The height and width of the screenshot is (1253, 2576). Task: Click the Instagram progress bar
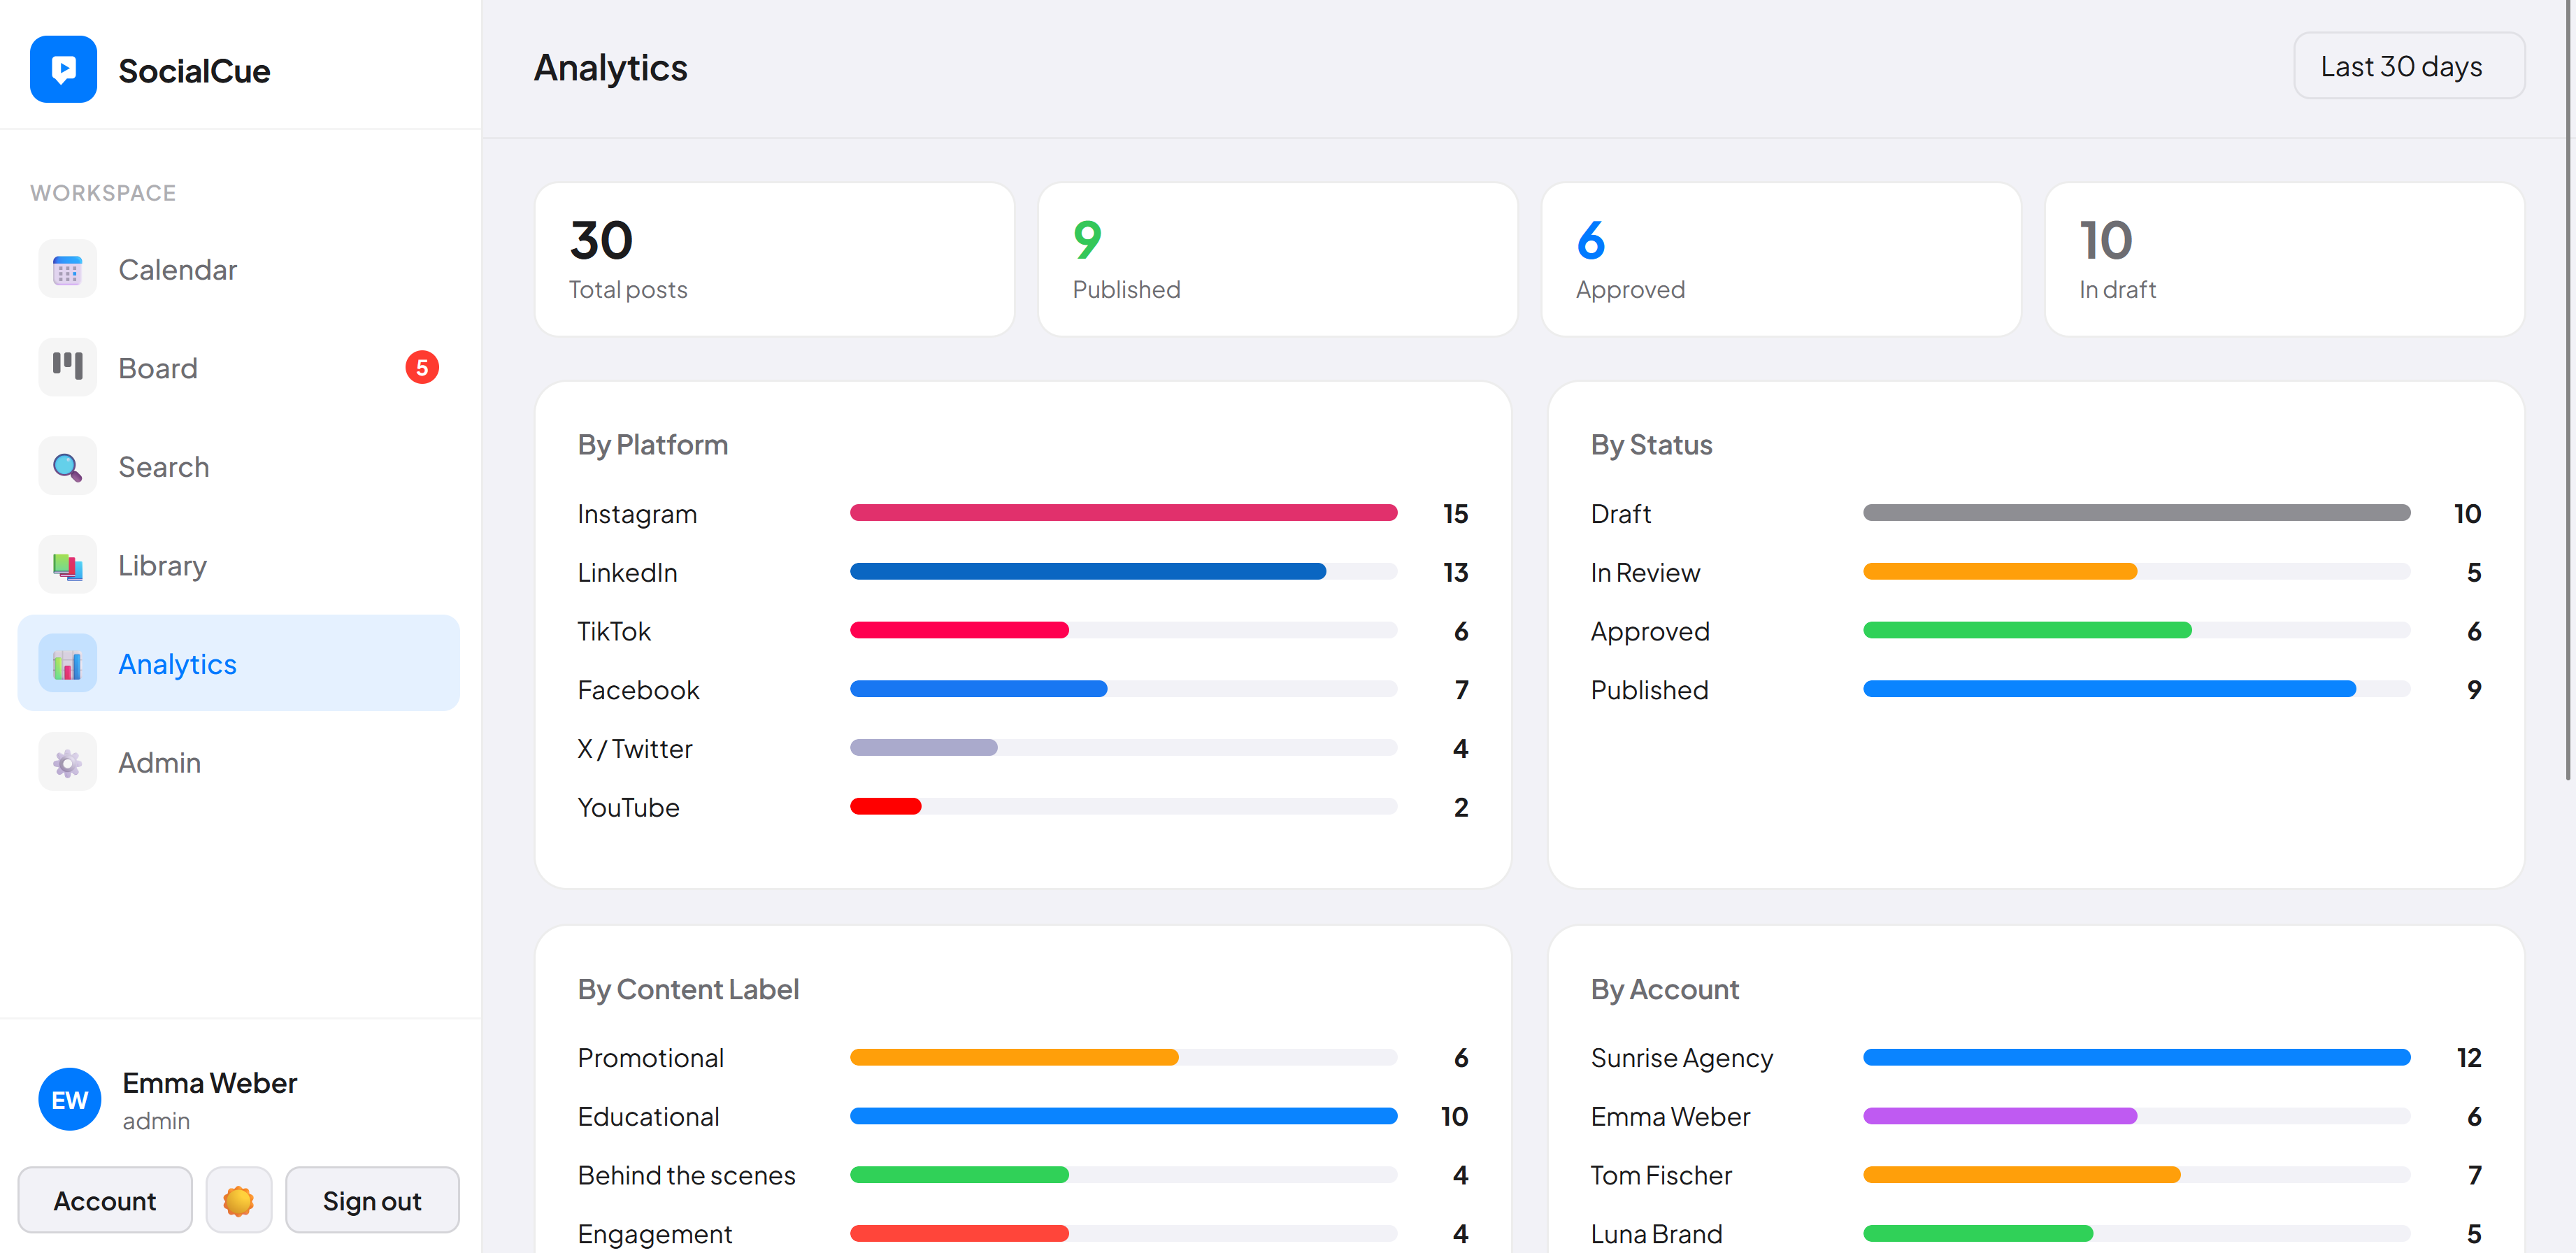pos(1123,512)
